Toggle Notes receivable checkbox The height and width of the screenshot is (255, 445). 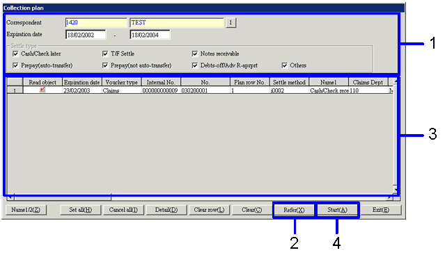coord(195,54)
